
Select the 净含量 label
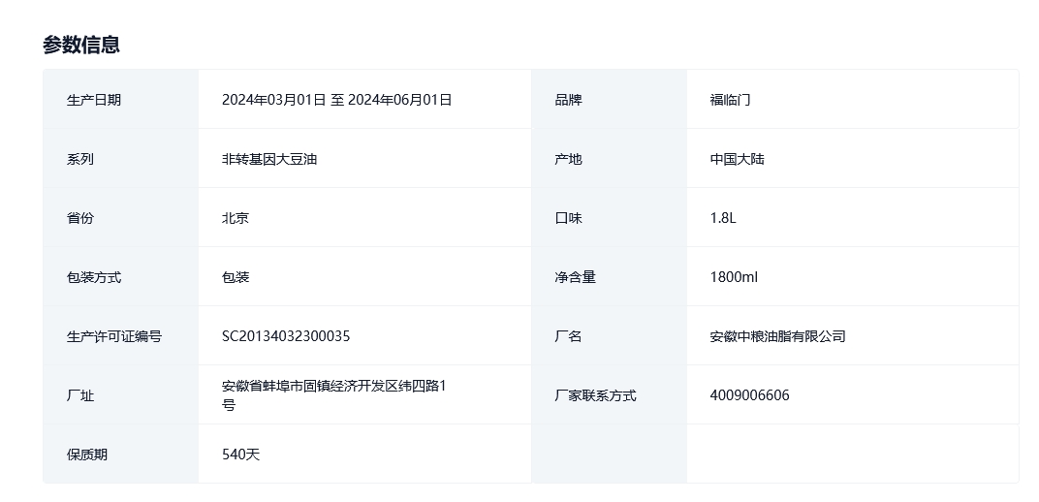click(575, 277)
